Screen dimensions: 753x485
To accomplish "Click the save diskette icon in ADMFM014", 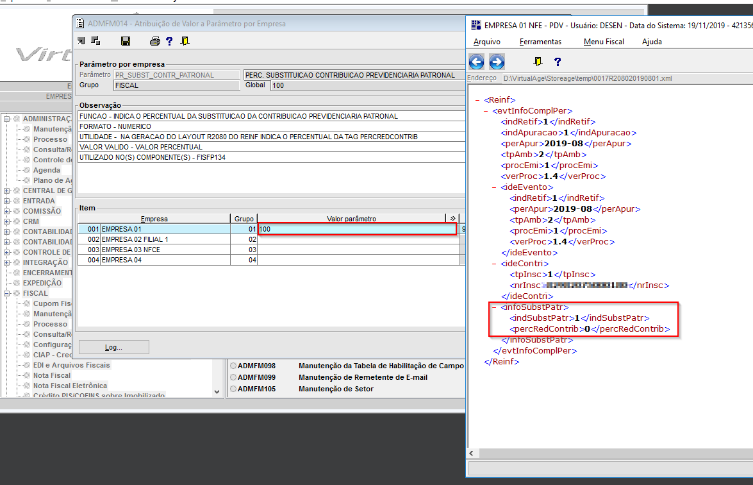I will tap(126, 41).
